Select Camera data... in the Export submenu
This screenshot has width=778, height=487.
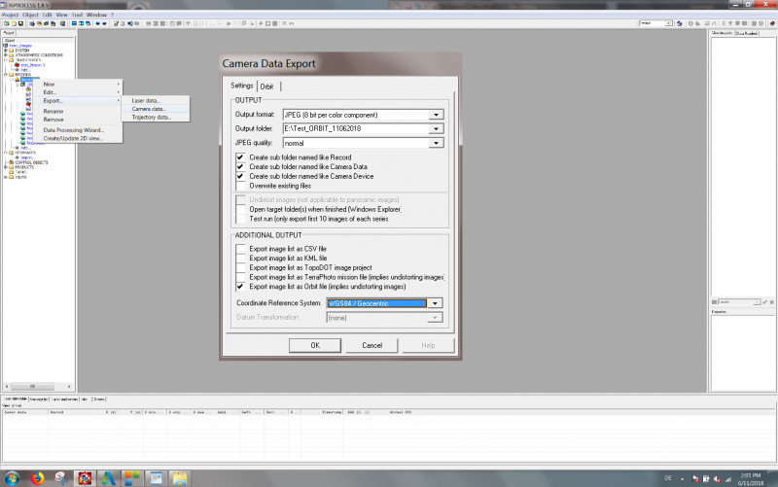pos(156,109)
